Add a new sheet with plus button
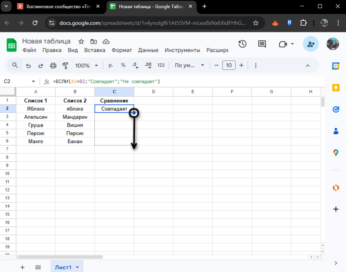This screenshot has width=346, height=272. point(22,267)
